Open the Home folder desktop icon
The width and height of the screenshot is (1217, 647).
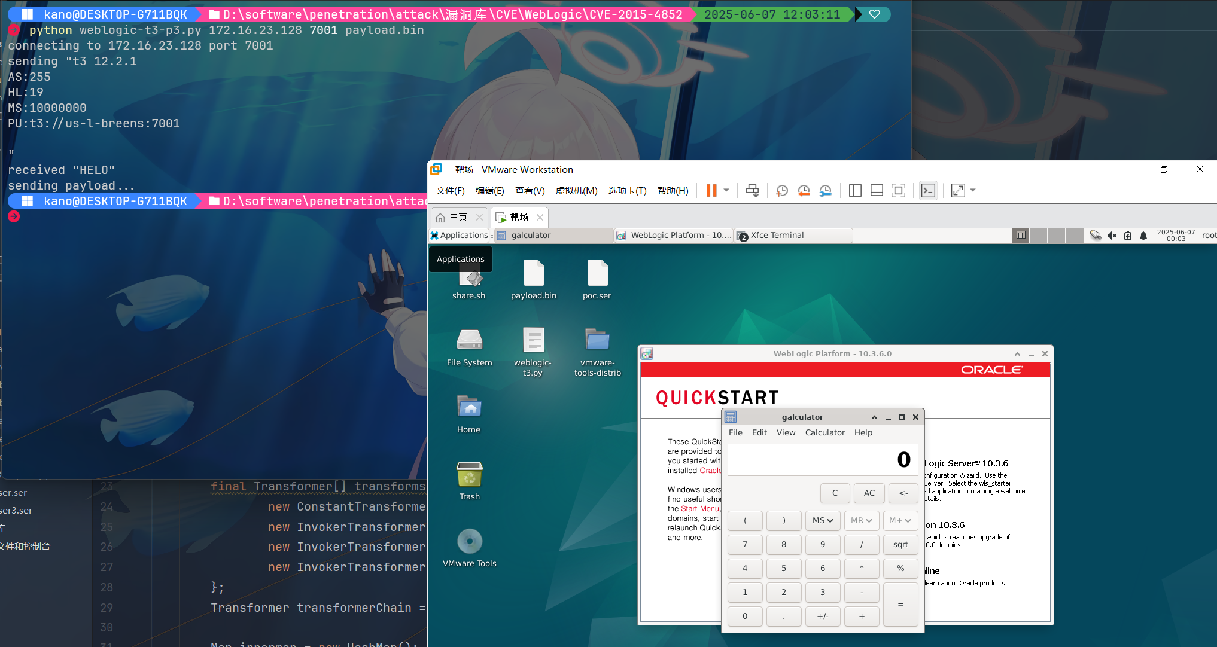click(x=469, y=414)
